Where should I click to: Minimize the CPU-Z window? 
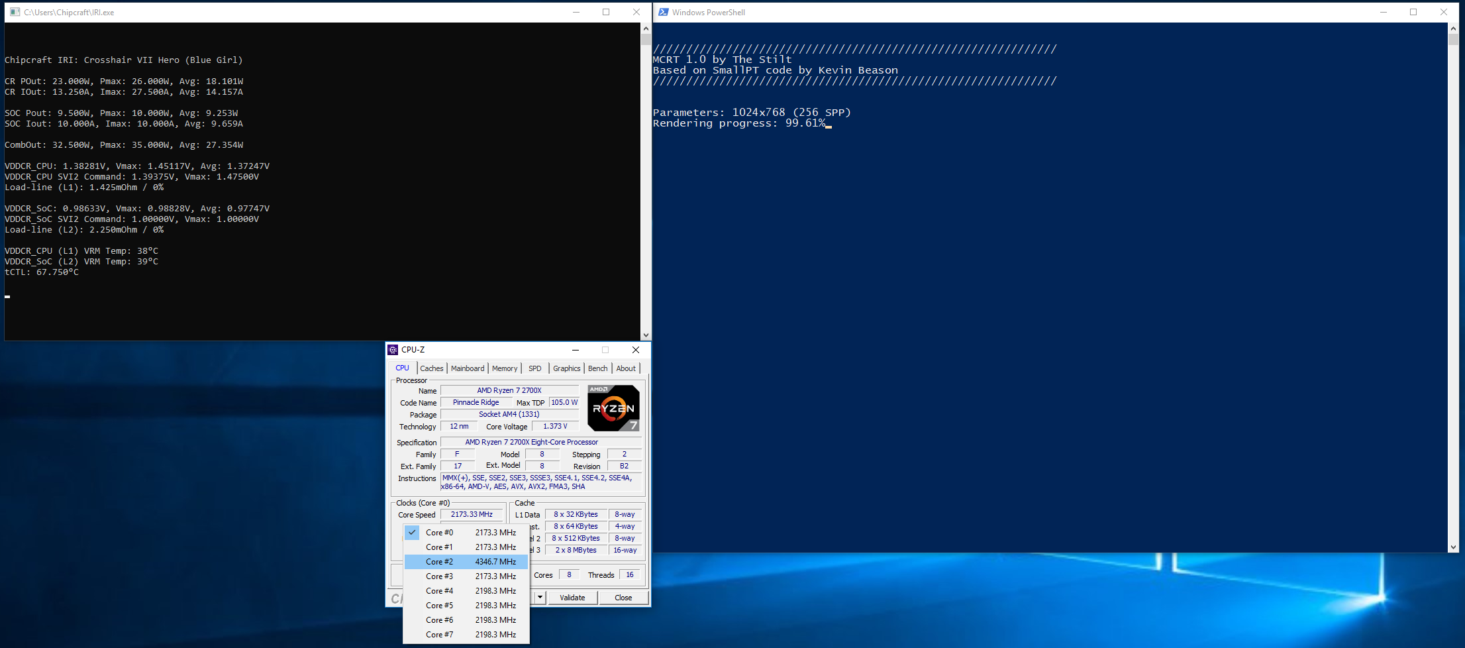pyautogui.click(x=576, y=350)
